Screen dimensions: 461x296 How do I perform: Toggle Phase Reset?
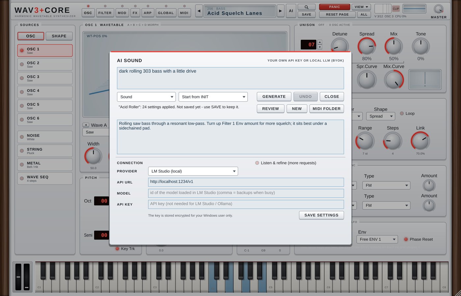click(x=406, y=239)
